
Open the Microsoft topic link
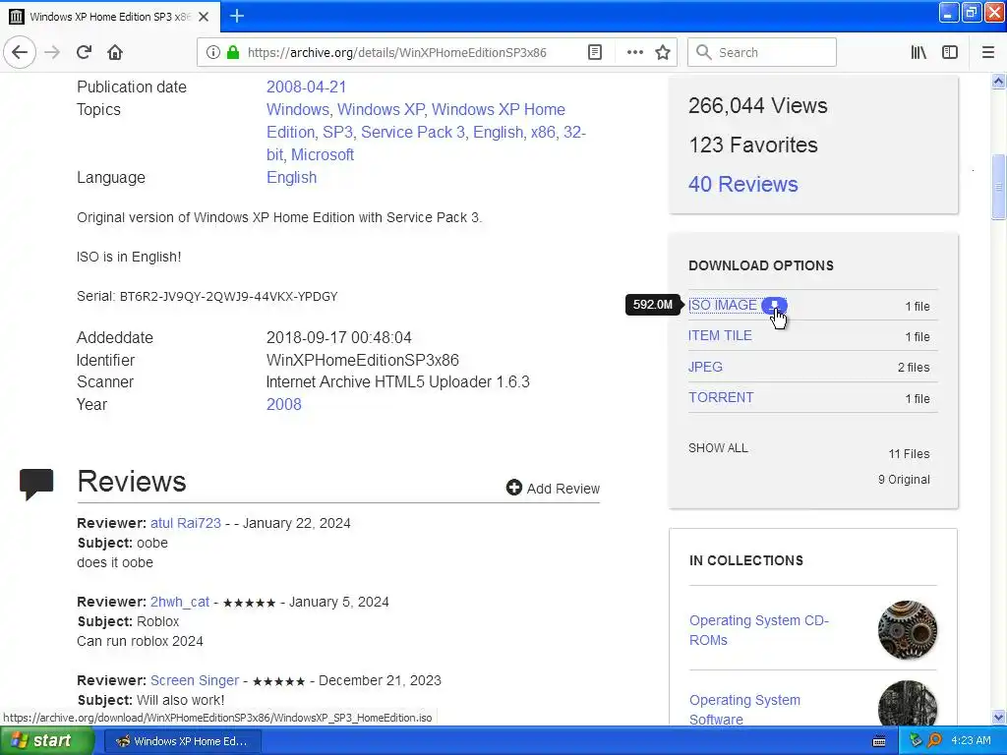tap(323, 154)
